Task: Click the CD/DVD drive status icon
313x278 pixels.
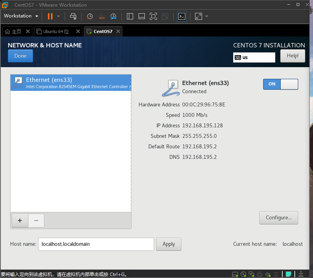Action: pos(243,274)
